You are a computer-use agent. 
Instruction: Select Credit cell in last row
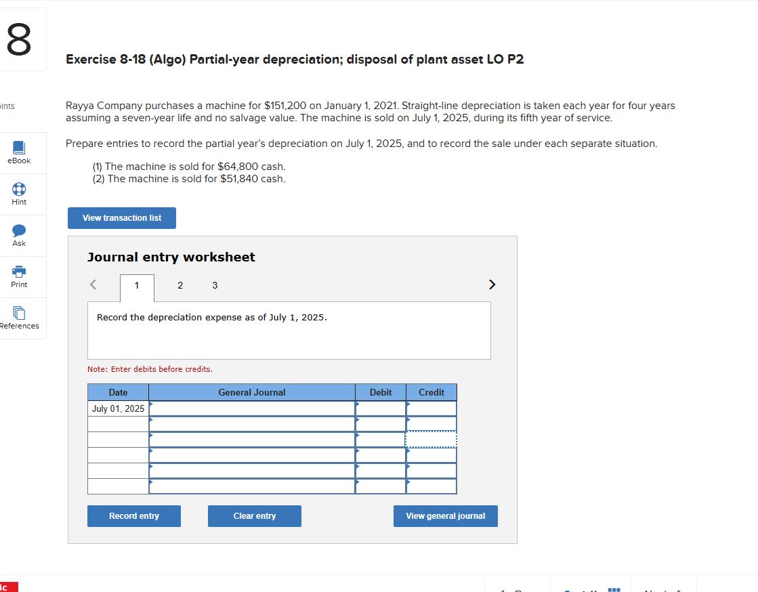(x=431, y=486)
